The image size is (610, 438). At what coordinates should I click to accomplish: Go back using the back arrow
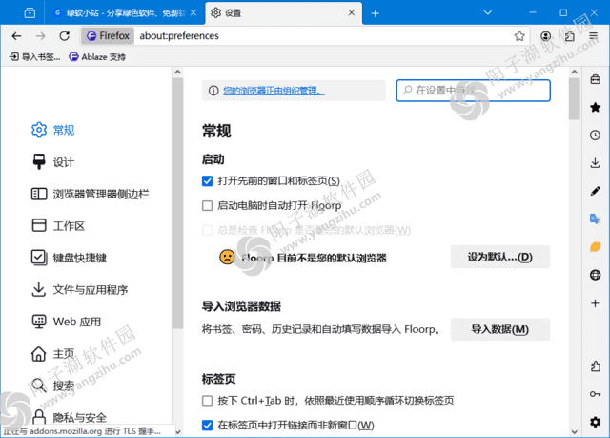click(16, 36)
